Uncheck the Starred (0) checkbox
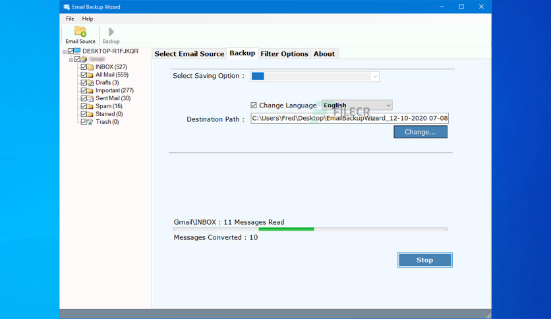This screenshot has height=319, width=551. pos(84,114)
